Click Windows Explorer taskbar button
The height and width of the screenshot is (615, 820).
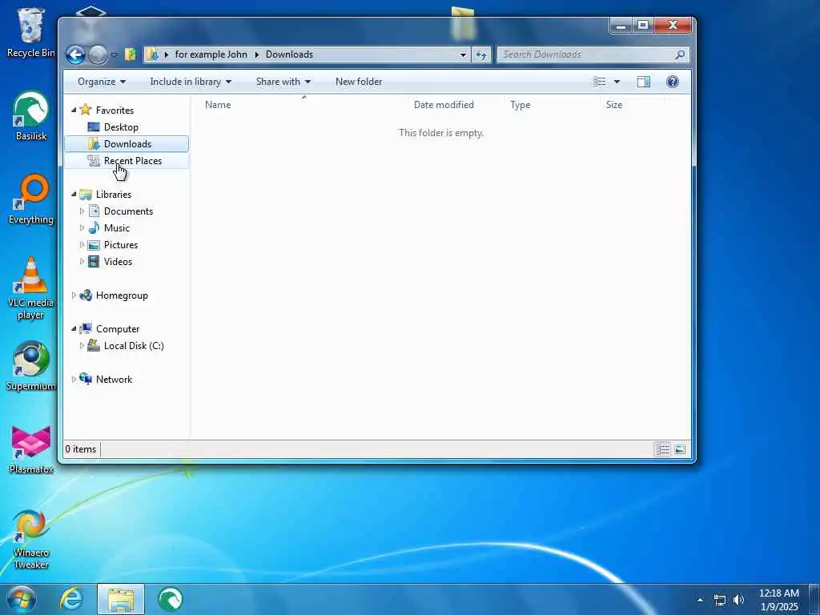coord(121,599)
